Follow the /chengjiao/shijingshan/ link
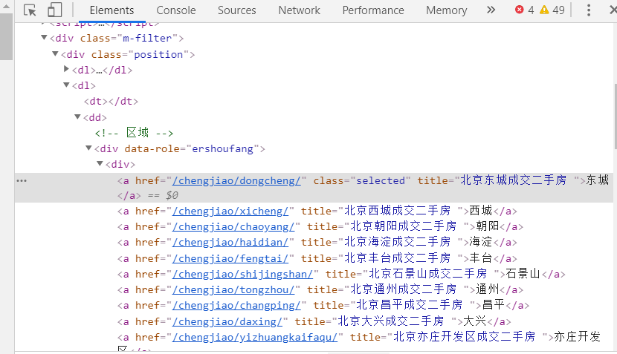 pyautogui.click(x=242, y=275)
